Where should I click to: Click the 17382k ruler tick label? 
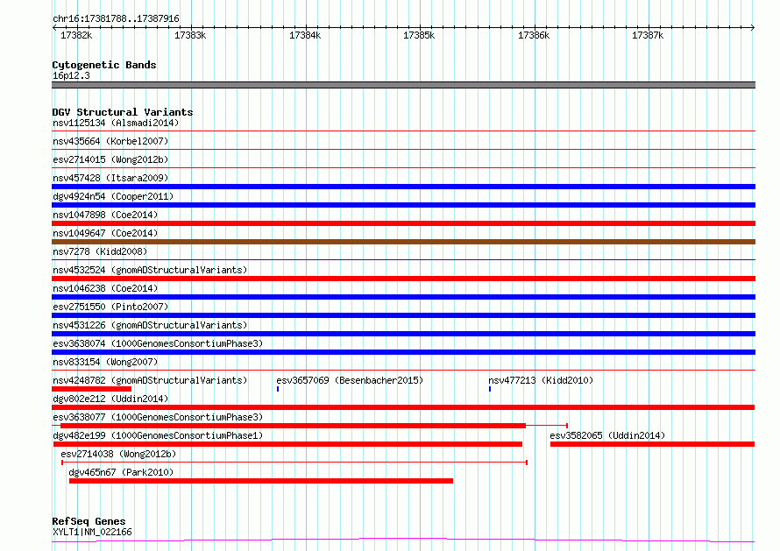(76, 35)
